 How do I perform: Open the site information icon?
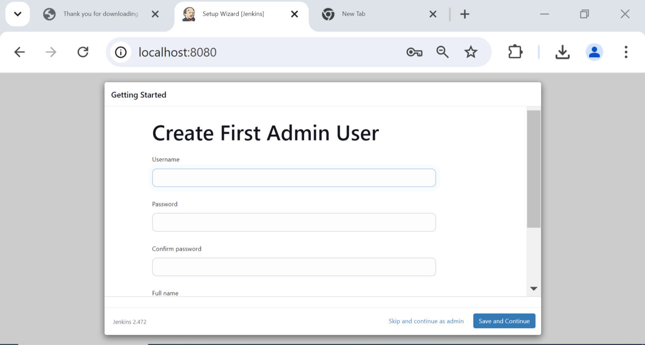(x=121, y=52)
